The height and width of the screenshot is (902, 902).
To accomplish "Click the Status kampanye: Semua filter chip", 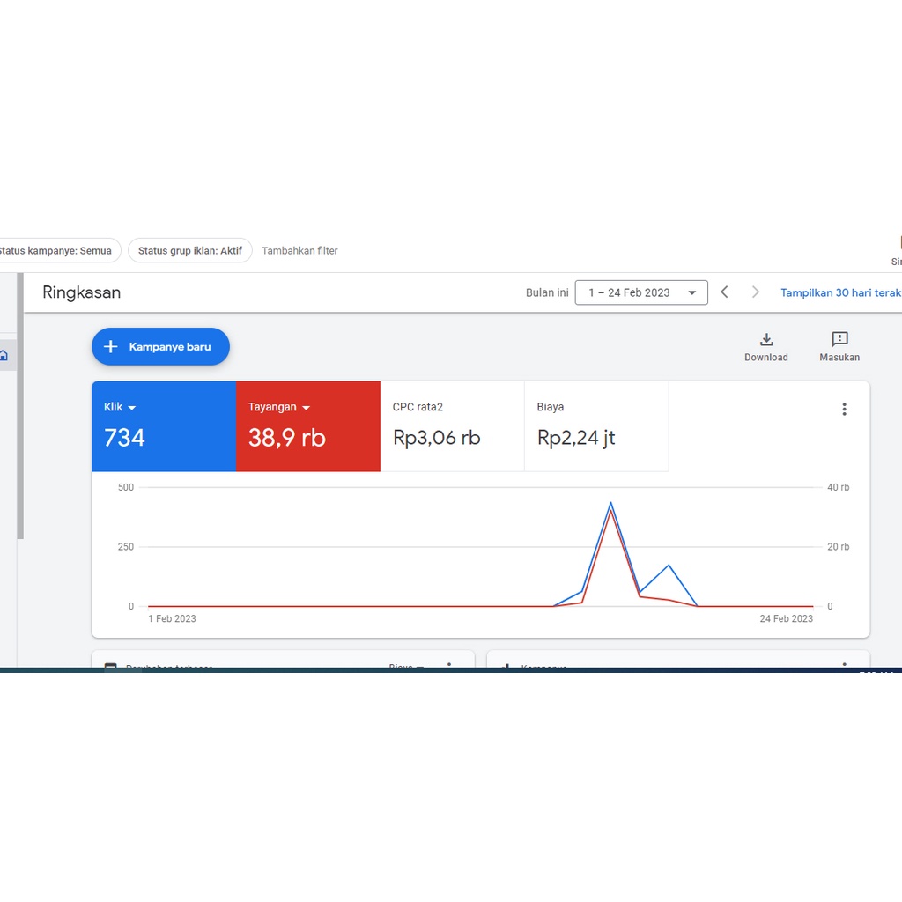I will point(55,251).
